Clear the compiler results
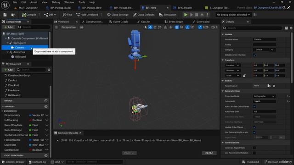The height and width of the screenshot is (165, 294). pyautogui.click(x=209, y=153)
